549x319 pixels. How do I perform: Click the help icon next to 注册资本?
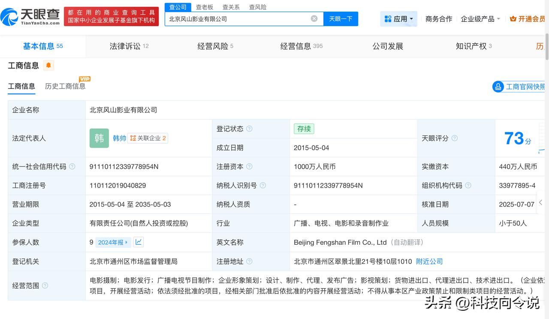point(249,167)
